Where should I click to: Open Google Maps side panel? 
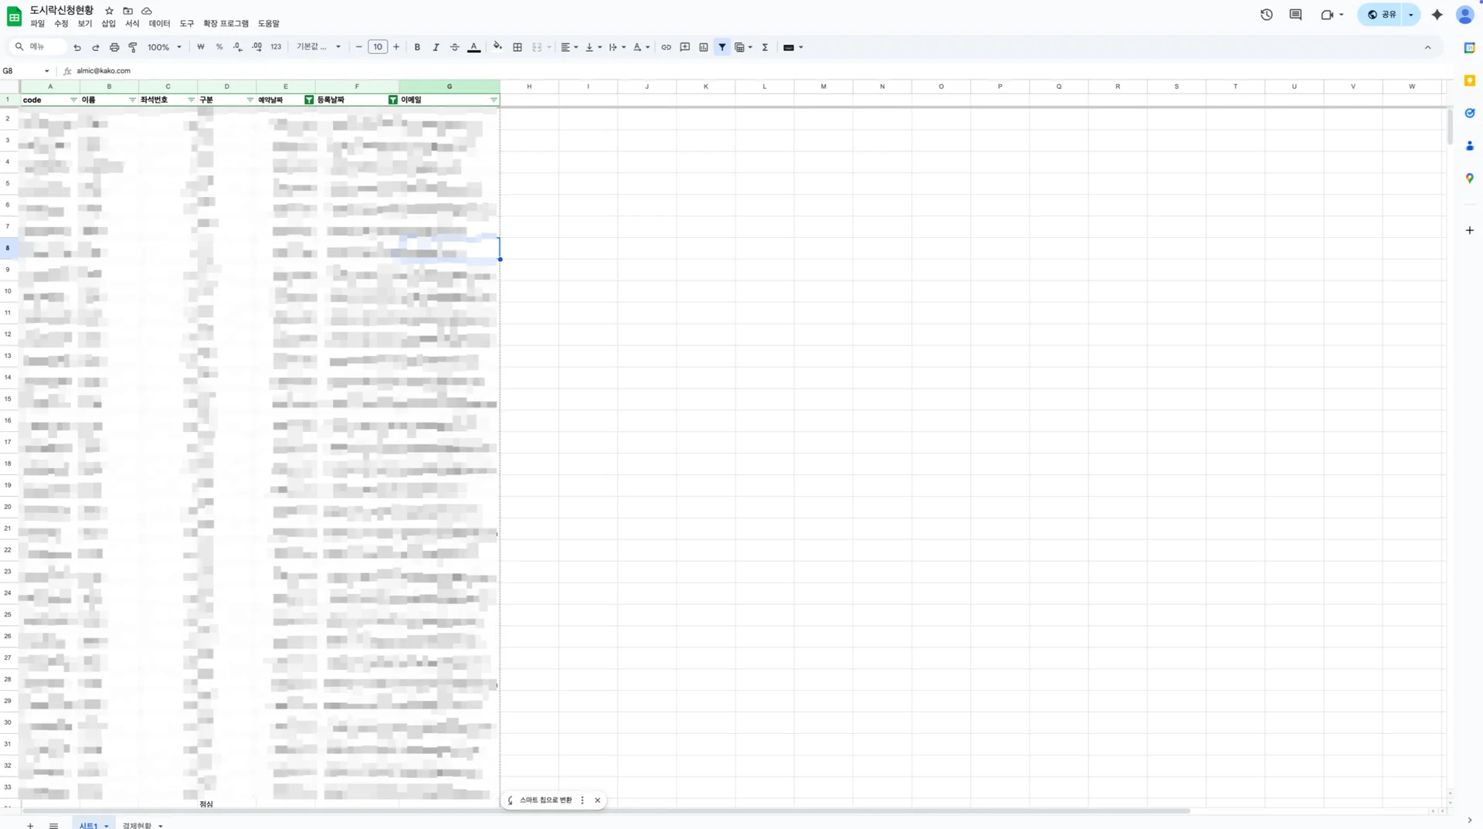pos(1470,178)
